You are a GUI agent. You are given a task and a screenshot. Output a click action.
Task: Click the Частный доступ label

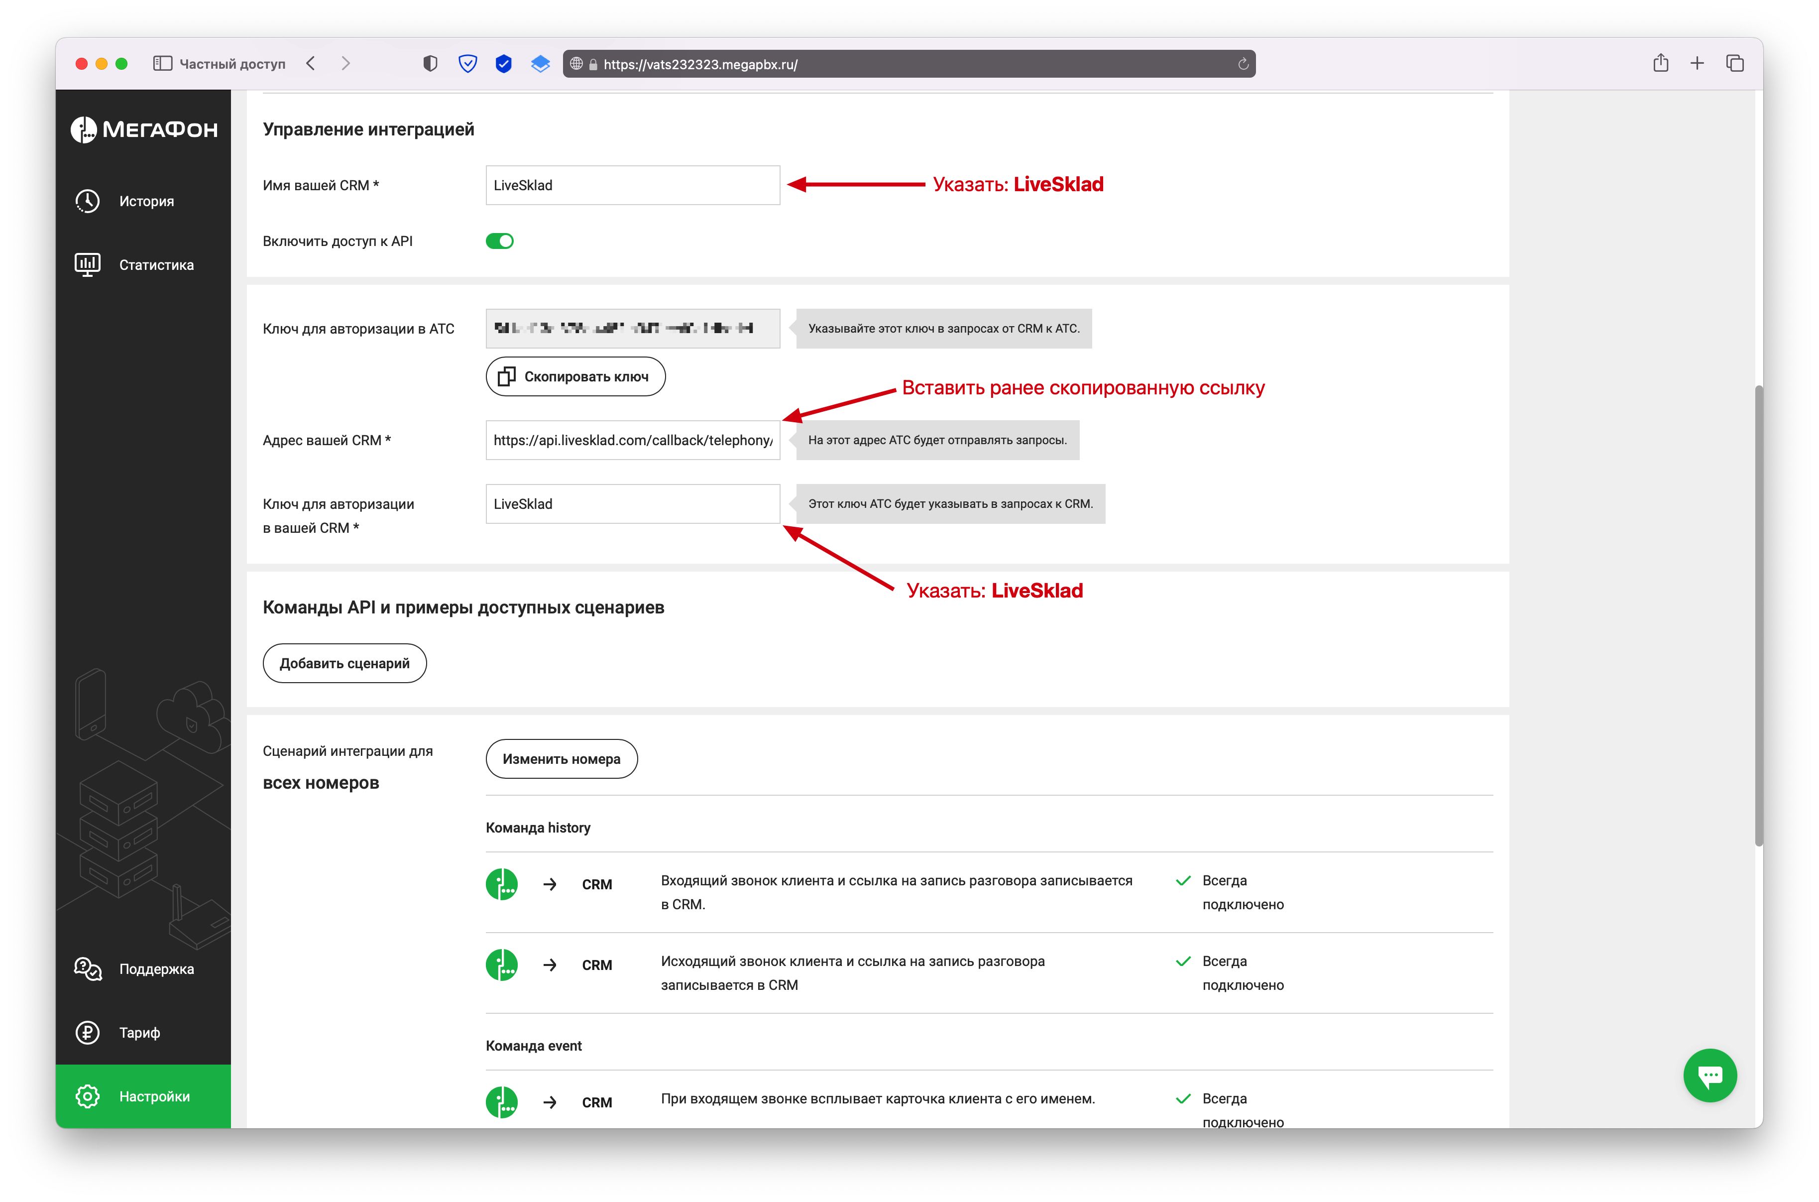pyautogui.click(x=232, y=64)
